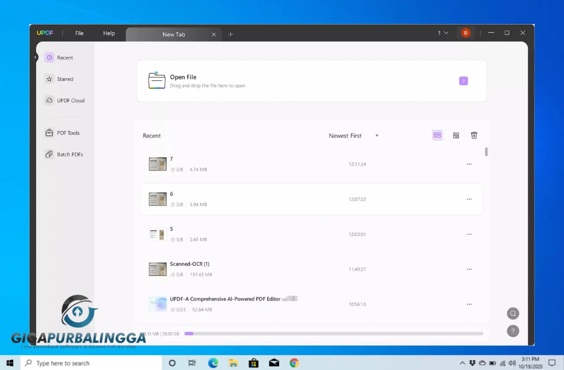
Task: Launch Microsoft Edge from the taskbar
Action: point(213,363)
